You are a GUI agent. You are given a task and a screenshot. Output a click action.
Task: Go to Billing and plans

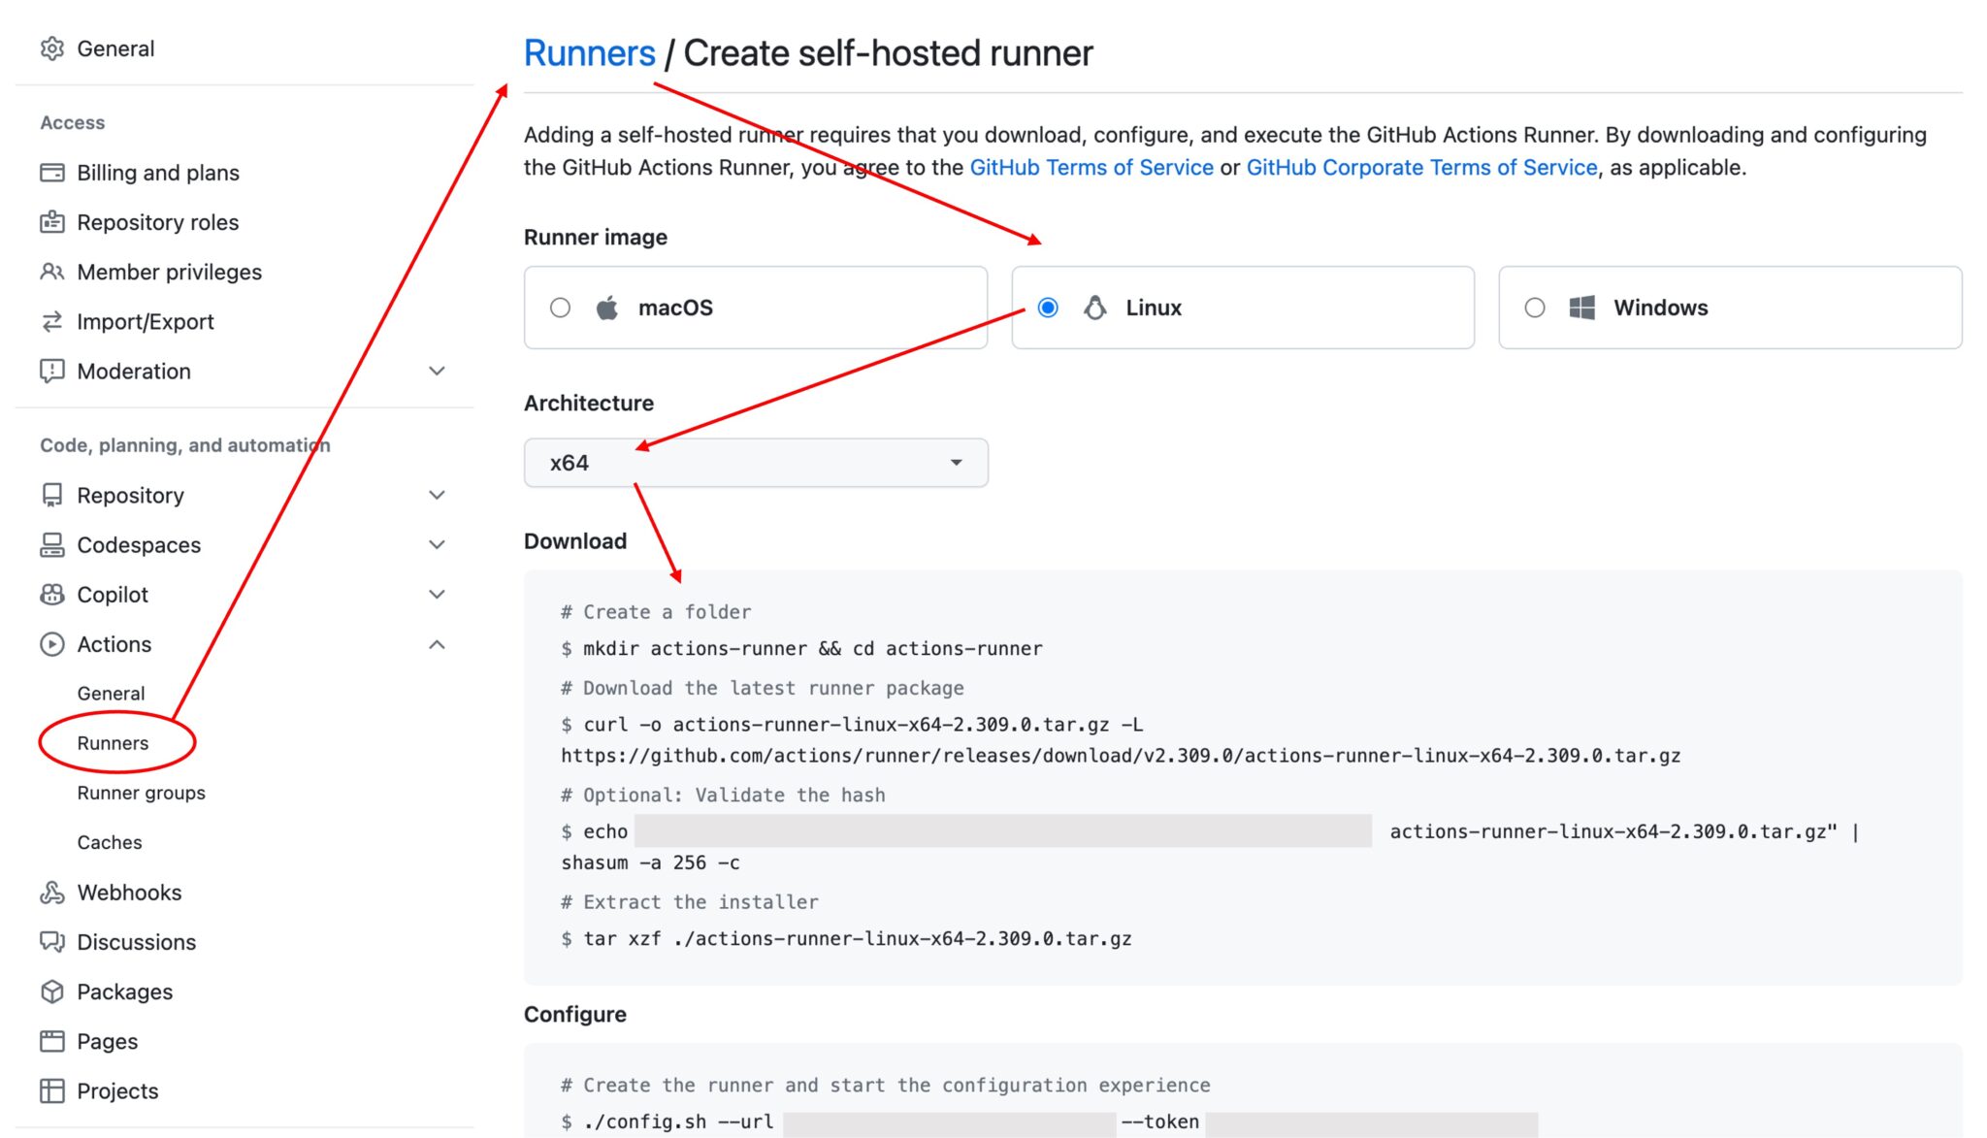pos(158,173)
